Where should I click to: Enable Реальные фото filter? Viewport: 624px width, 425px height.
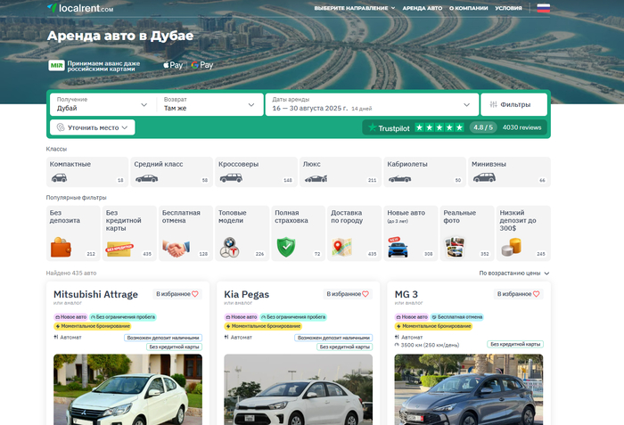coord(467,233)
